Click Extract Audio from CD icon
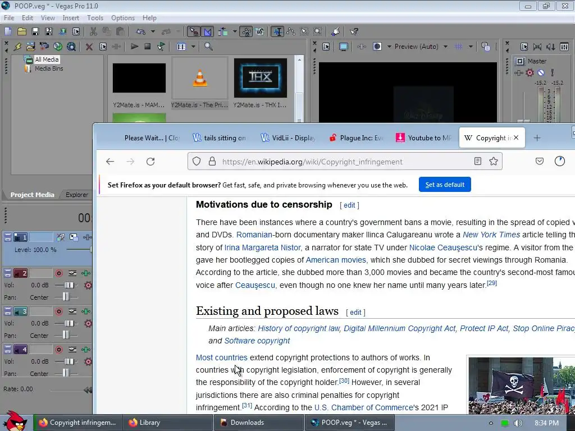This screenshot has width=575, height=431. click(x=58, y=47)
